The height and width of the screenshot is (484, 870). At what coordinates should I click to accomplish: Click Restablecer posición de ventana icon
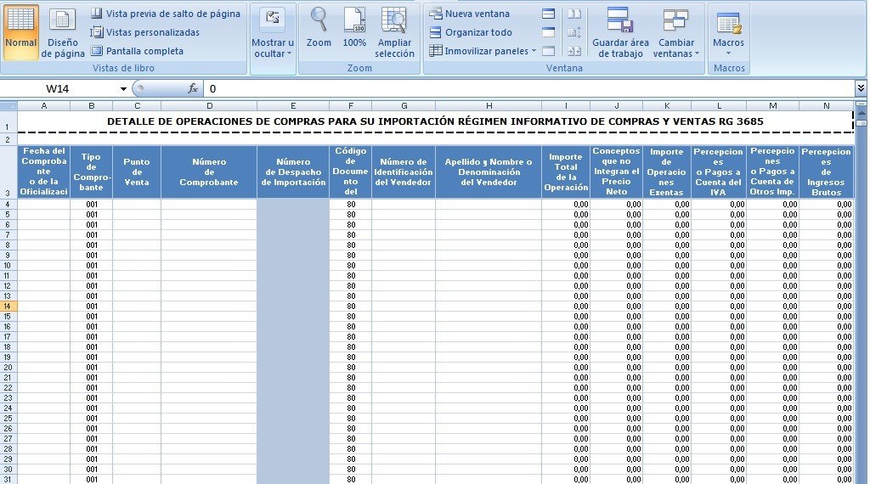[574, 51]
